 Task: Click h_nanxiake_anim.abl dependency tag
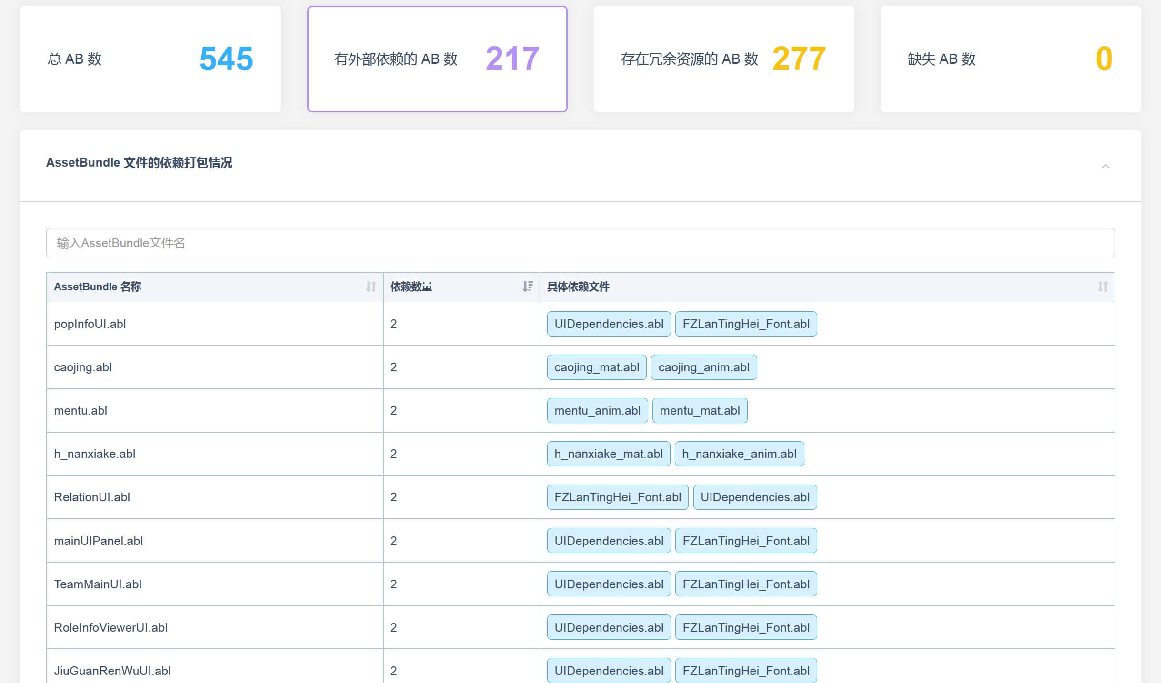[x=739, y=454]
